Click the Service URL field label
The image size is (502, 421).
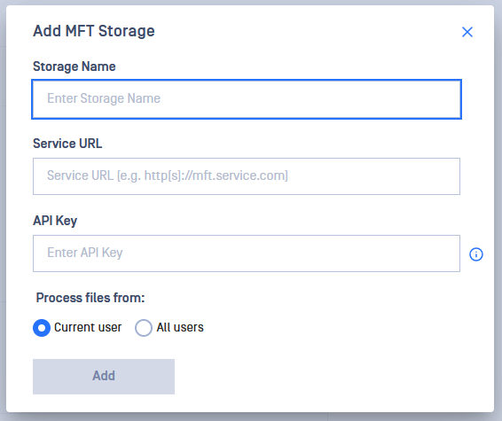(x=67, y=144)
